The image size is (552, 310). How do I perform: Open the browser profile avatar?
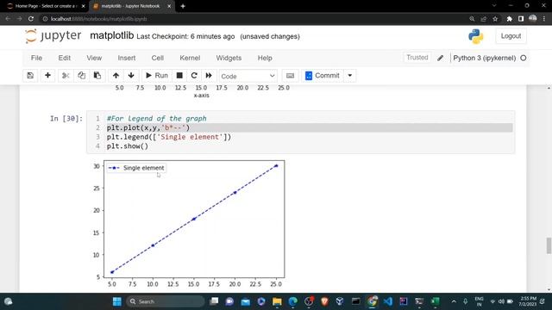tap(533, 19)
